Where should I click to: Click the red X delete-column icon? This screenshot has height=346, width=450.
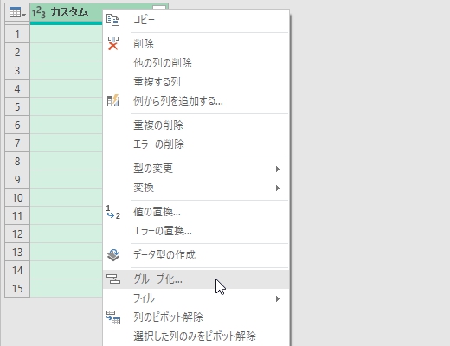coord(112,44)
